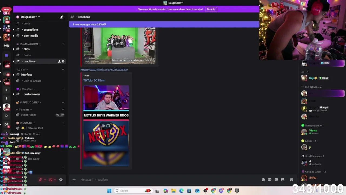Viewport: 346px width, 195px height.
Task: Open headphone output options arrow
Action: click(55, 180)
